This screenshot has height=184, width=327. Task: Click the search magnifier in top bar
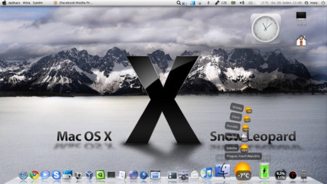[x=178, y=3]
